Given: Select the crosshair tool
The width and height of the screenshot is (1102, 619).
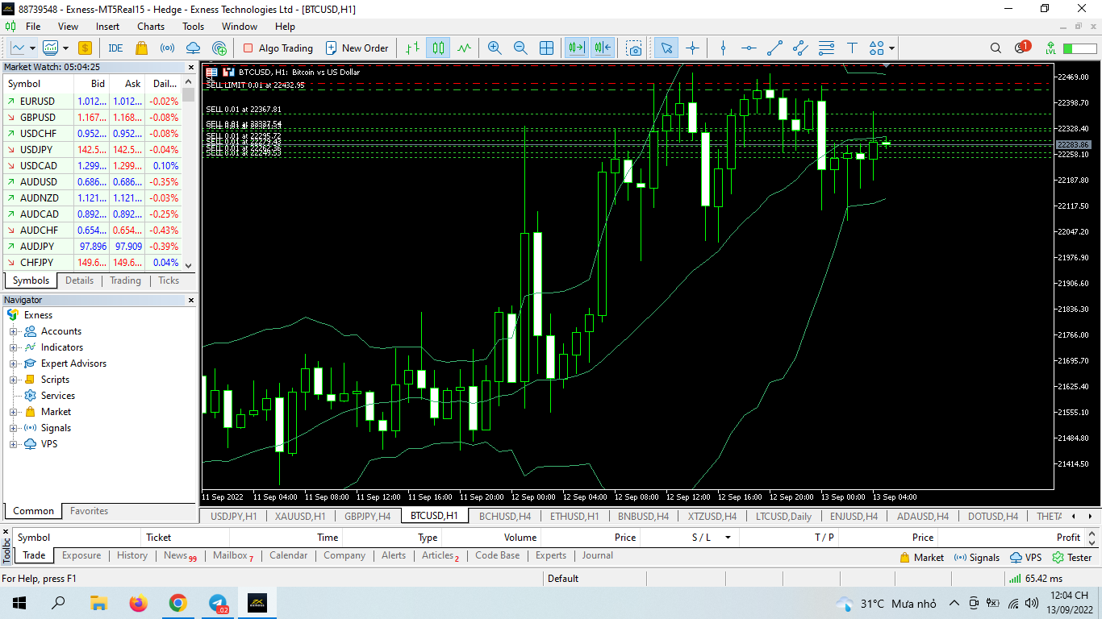Looking at the screenshot, I should coord(692,48).
